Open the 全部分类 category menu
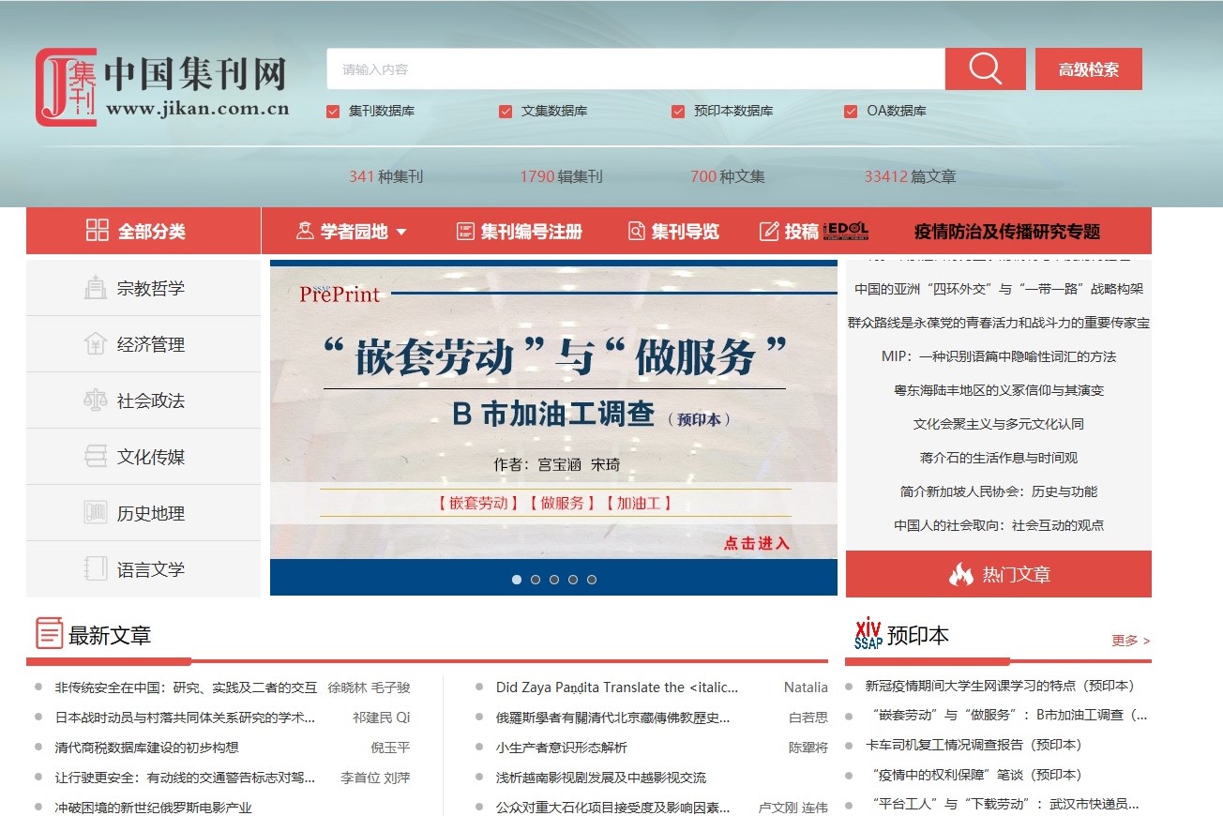The height and width of the screenshot is (816, 1223). [x=136, y=232]
